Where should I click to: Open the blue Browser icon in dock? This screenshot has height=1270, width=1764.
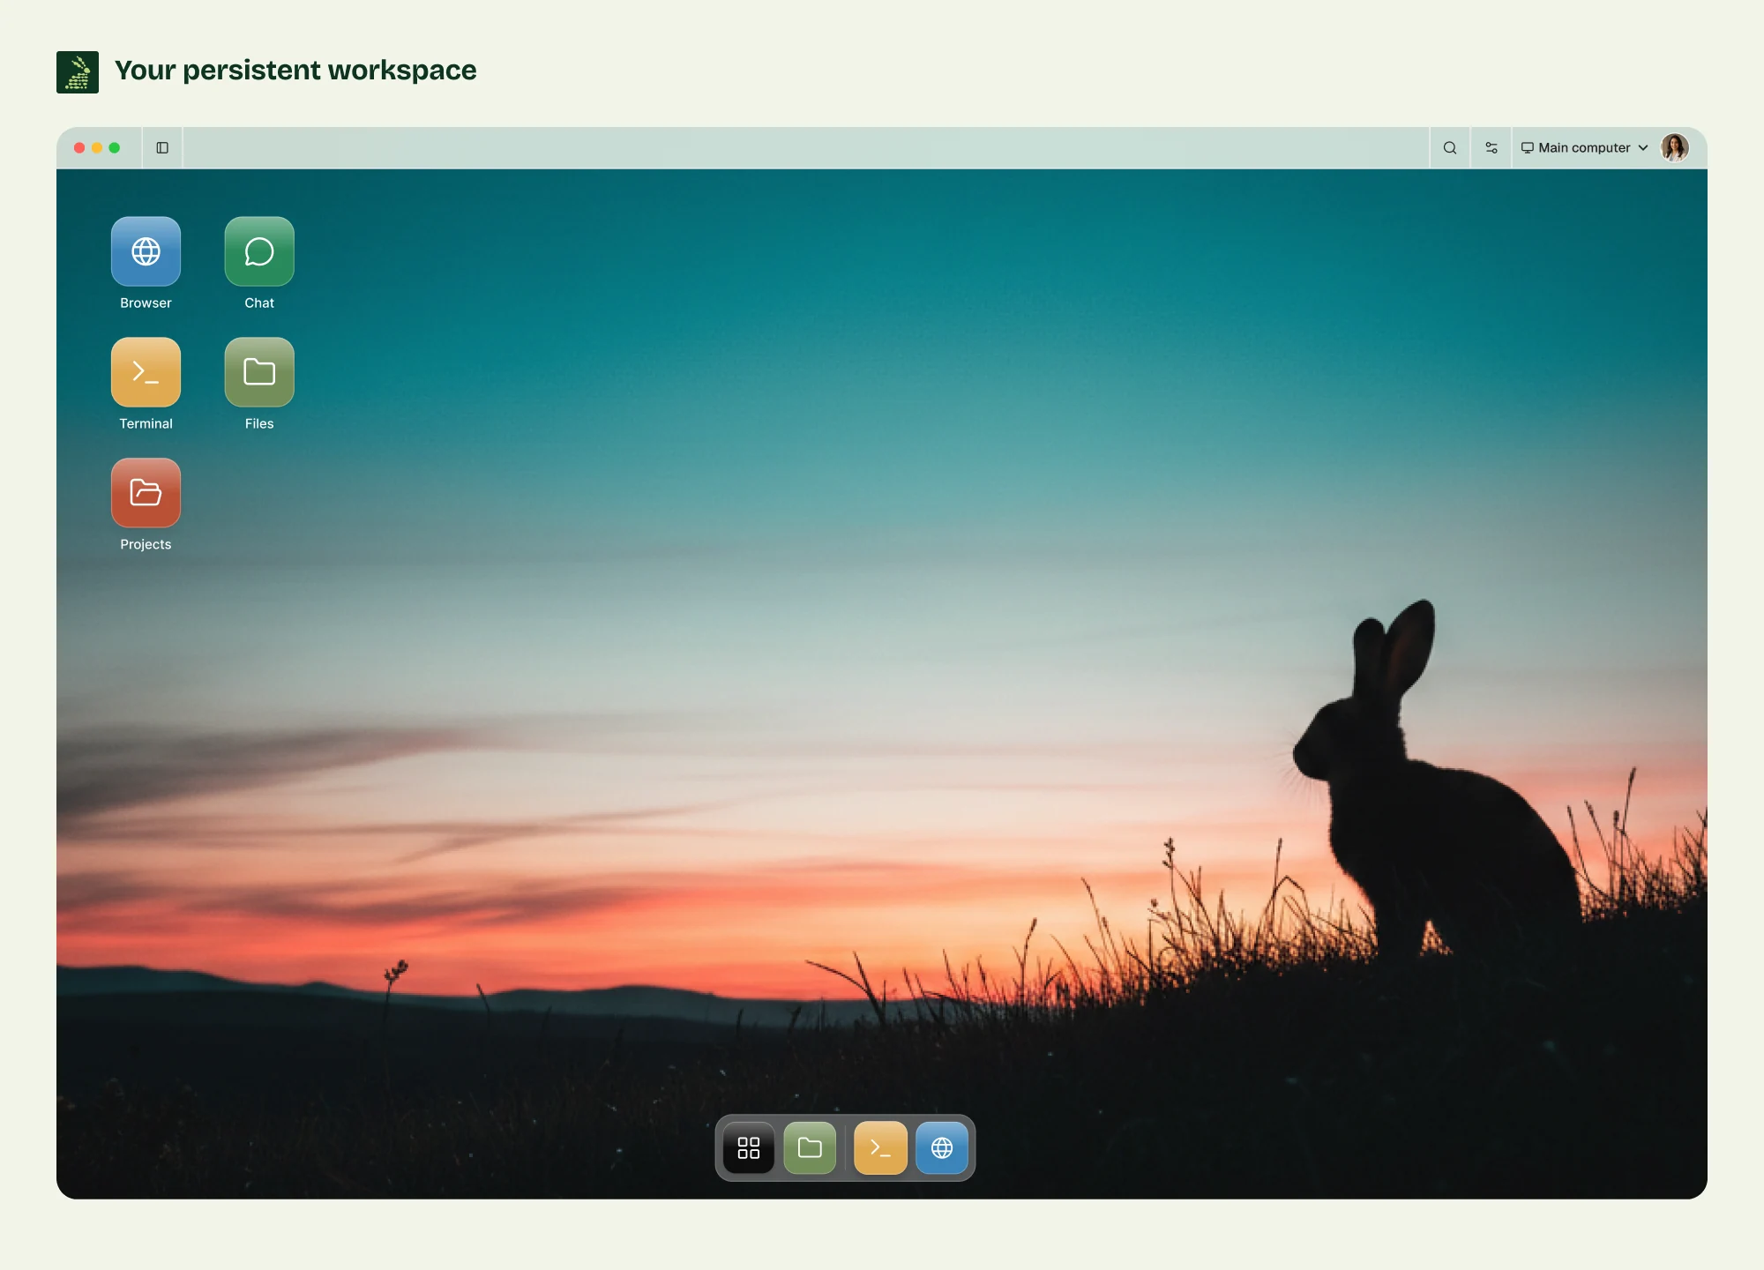(x=942, y=1147)
